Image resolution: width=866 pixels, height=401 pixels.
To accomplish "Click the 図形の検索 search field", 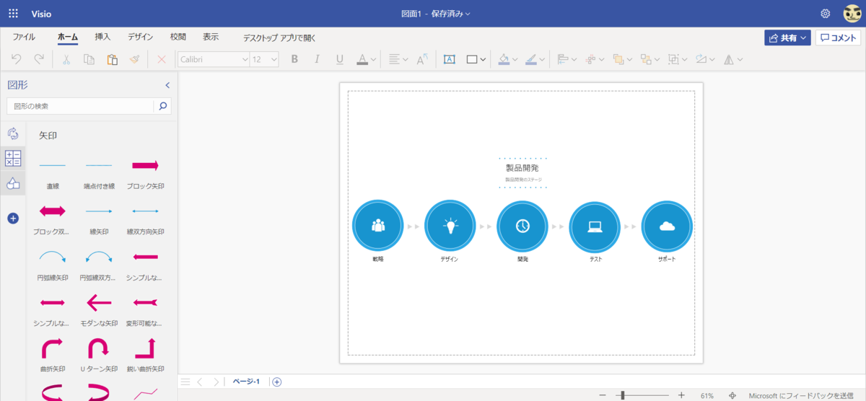I will pyautogui.click(x=80, y=106).
